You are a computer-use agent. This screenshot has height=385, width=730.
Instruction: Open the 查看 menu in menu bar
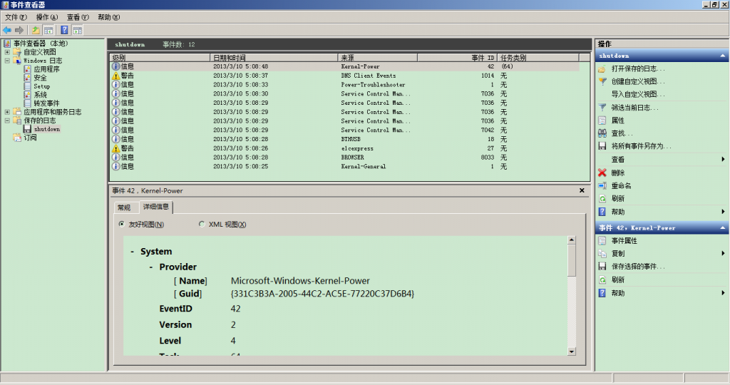tap(78, 17)
